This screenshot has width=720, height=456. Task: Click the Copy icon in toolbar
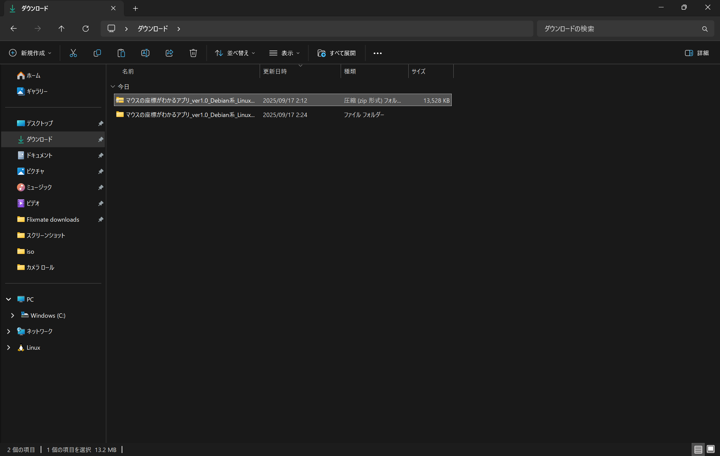pos(97,53)
